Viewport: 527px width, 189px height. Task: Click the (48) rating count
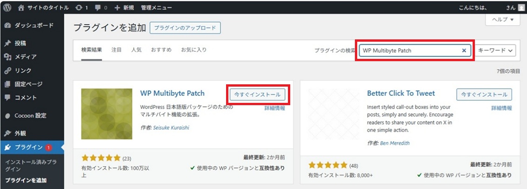tap(354, 165)
